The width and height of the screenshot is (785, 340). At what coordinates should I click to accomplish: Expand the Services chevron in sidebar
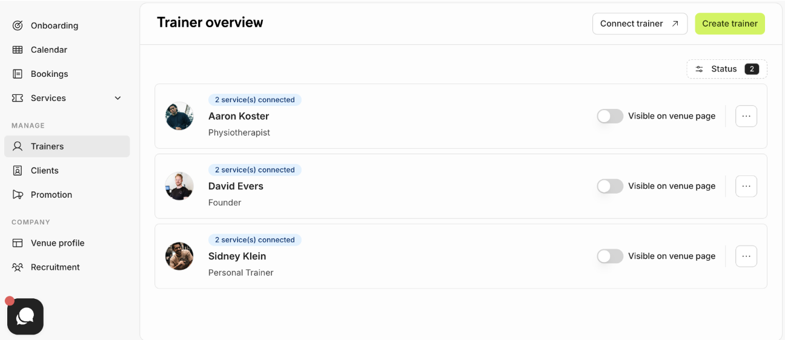(x=118, y=98)
